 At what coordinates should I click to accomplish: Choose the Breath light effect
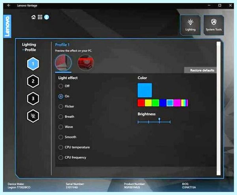click(66, 117)
